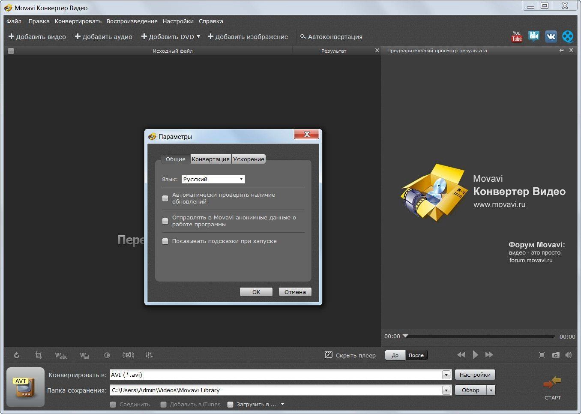
Task: Open the film reel icon in toolbar
Action: [x=568, y=36]
